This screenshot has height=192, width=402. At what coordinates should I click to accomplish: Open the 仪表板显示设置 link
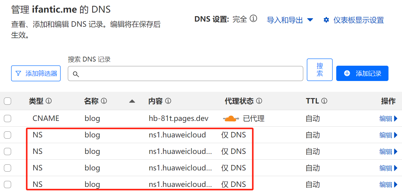pos(358,20)
